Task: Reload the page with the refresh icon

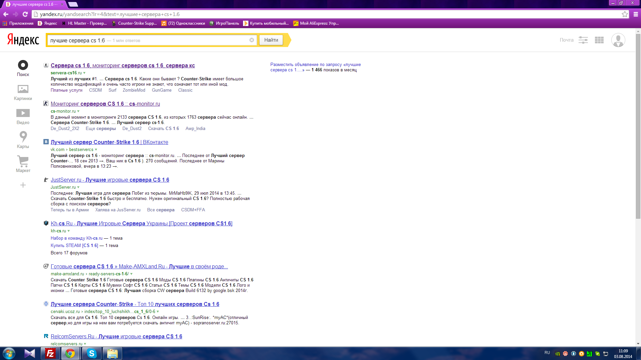Action: pos(25,14)
